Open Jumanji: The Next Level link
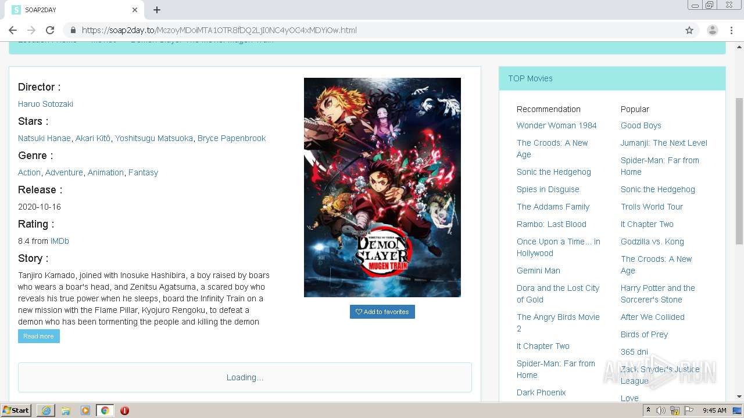 click(664, 143)
